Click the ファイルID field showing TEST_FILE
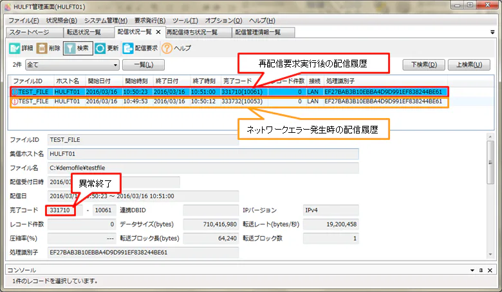The image size is (502, 292). tap(143, 140)
